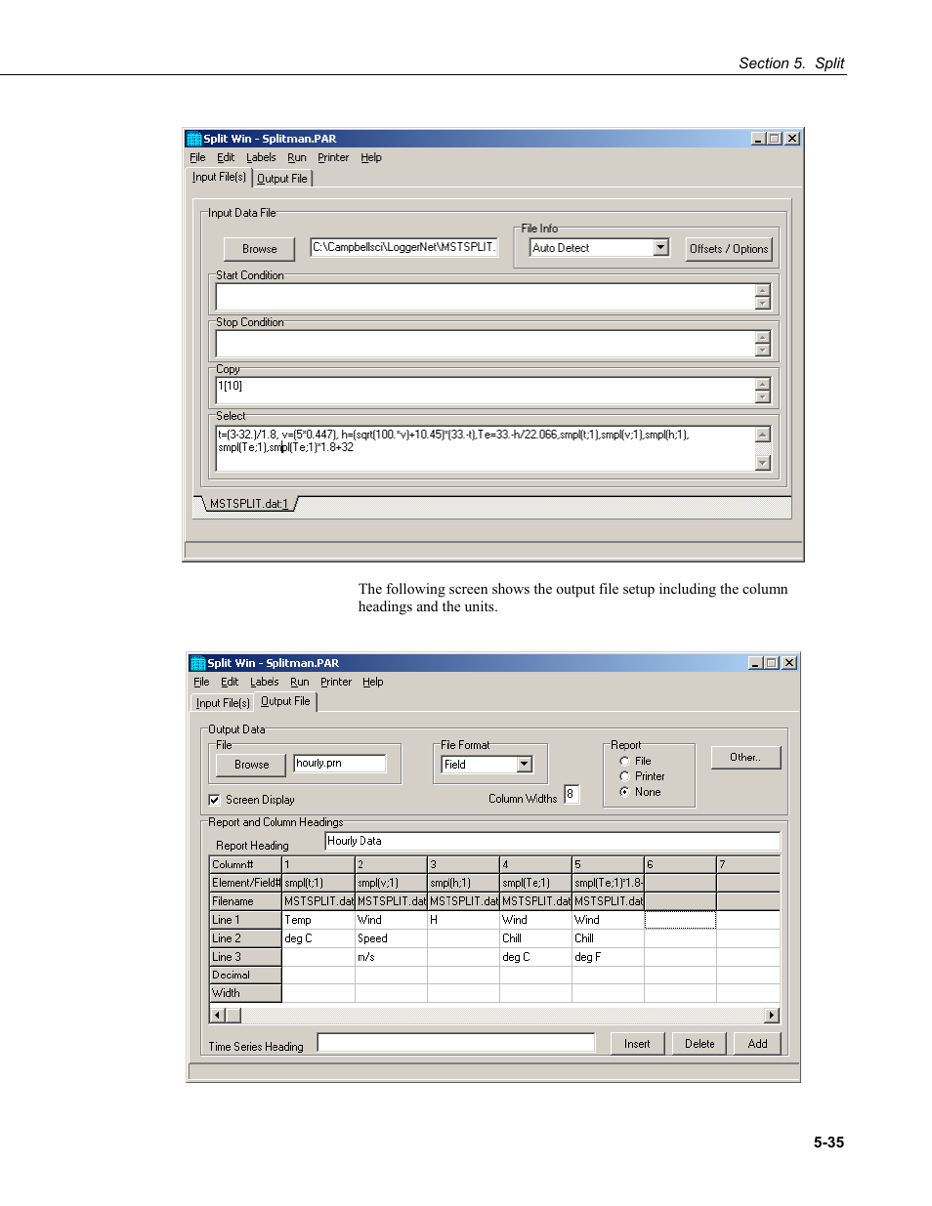
Task: Click the Column Widths field
Action: (x=572, y=794)
